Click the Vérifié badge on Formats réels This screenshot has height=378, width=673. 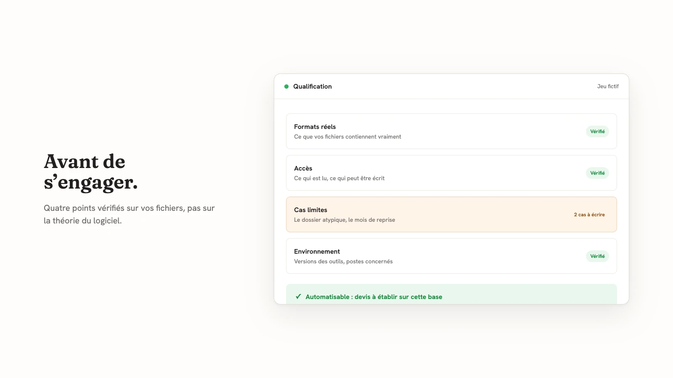[597, 131]
